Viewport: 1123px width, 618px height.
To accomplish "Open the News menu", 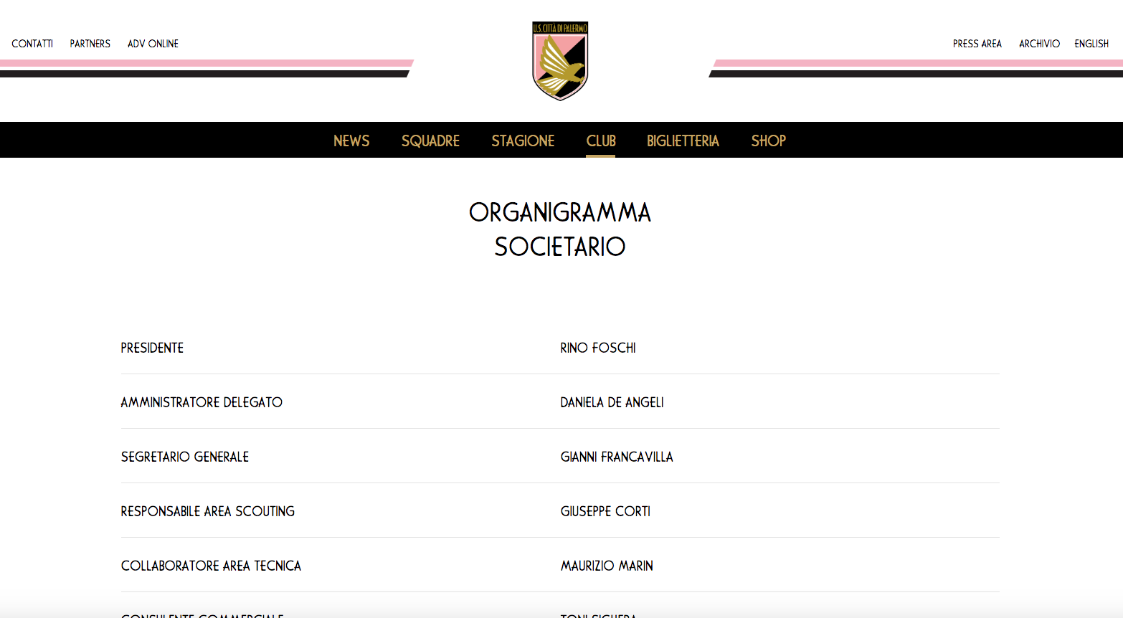I will click(351, 141).
